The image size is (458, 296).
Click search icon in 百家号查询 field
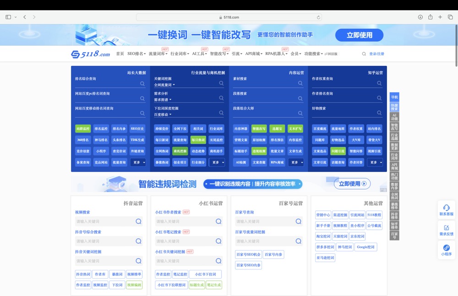pyautogui.click(x=298, y=221)
